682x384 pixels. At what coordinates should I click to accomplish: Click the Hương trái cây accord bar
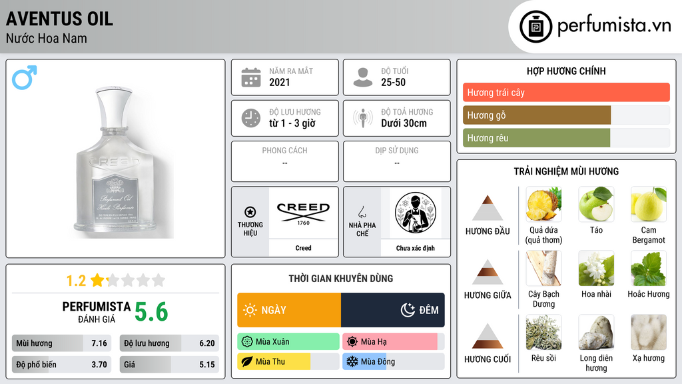[x=566, y=92]
